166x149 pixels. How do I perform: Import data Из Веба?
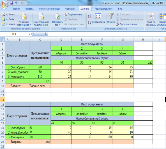[x=8, y=19]
